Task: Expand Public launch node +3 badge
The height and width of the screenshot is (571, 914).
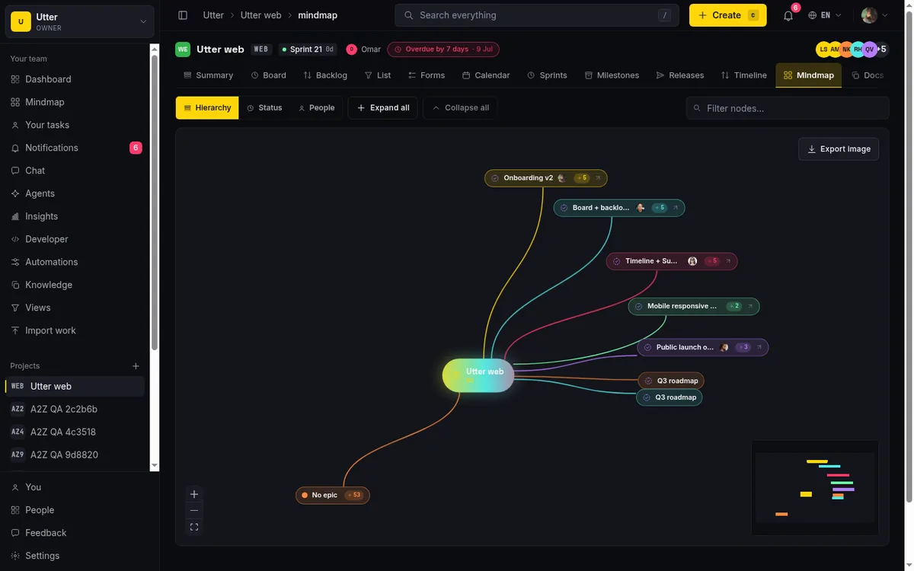Action: (743, 347)
